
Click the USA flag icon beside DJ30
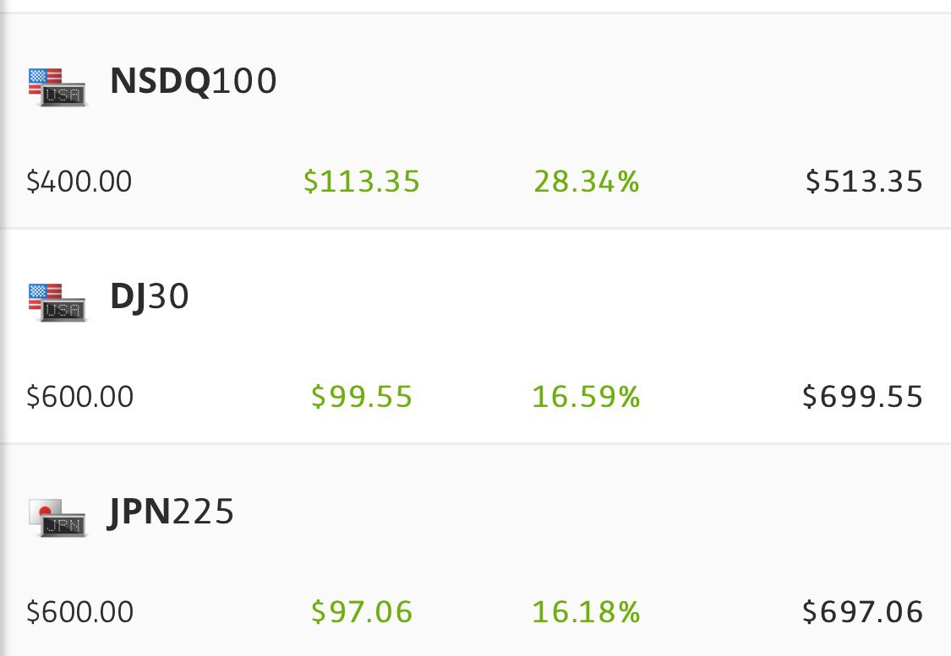click(x=57, y=301)
